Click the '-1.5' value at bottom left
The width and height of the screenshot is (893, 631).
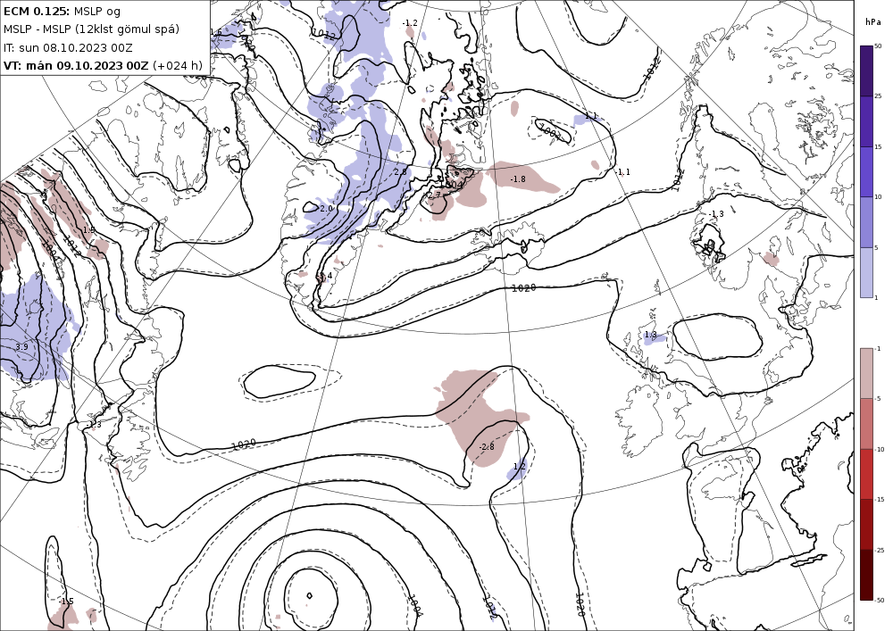point(66,602)
